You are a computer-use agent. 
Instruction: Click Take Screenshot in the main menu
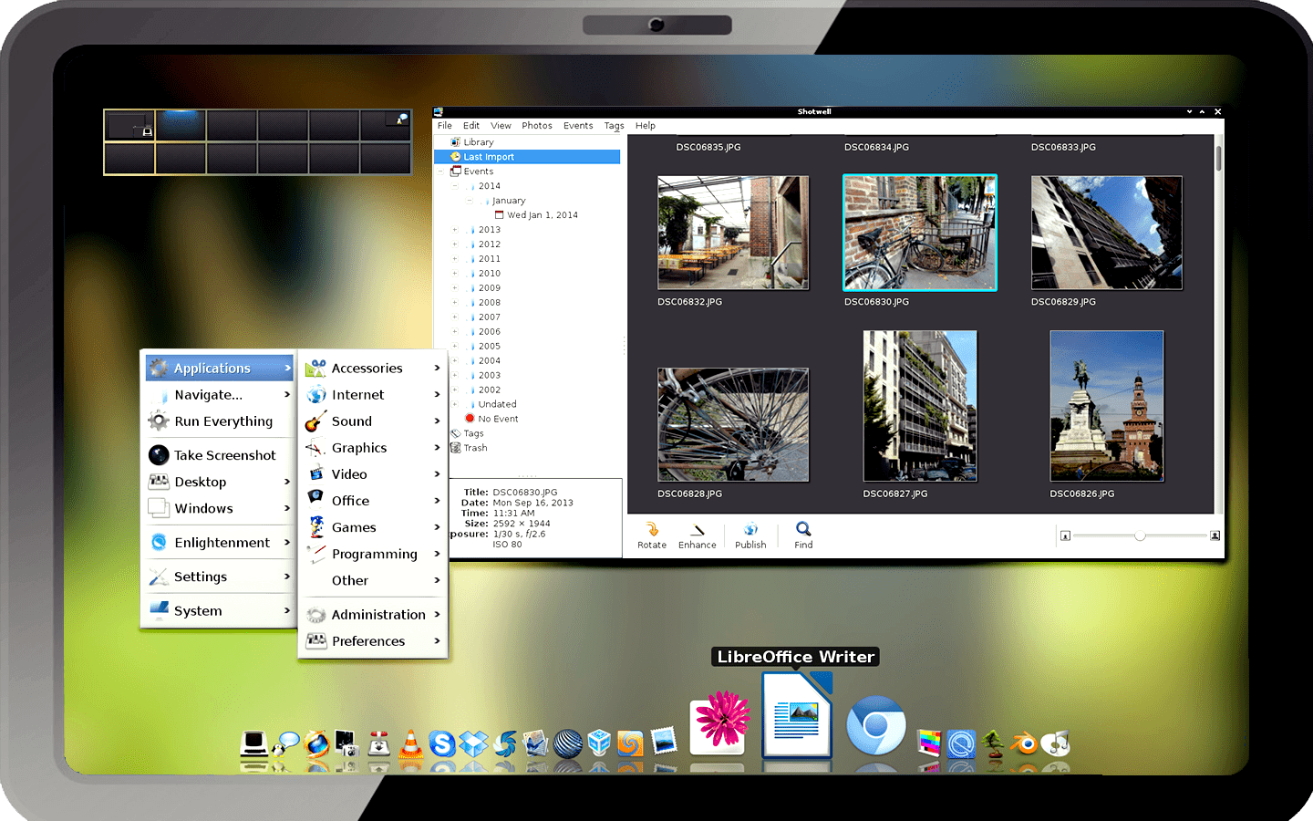pyautogui.click(x=224, y=455)
